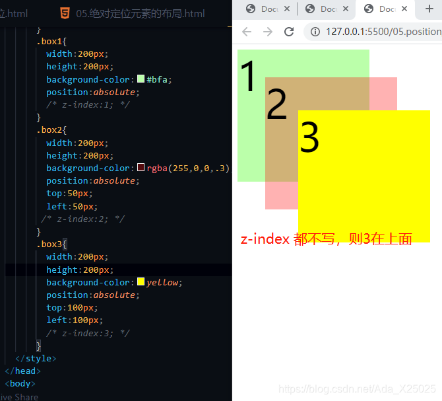Click the red z-index 都不写 caption text
Image resolution: width=442 pixels, height=401 pixels.
pos(326,239)
